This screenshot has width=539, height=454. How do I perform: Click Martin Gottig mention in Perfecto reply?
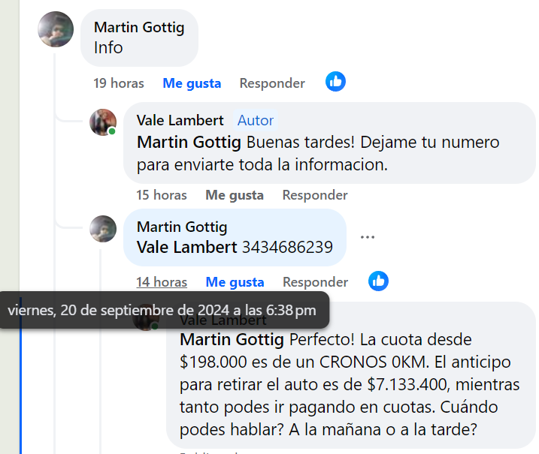(x=232, y=338)
